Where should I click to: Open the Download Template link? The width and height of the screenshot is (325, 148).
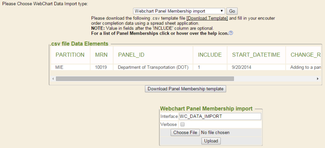[x=207, y=18]
